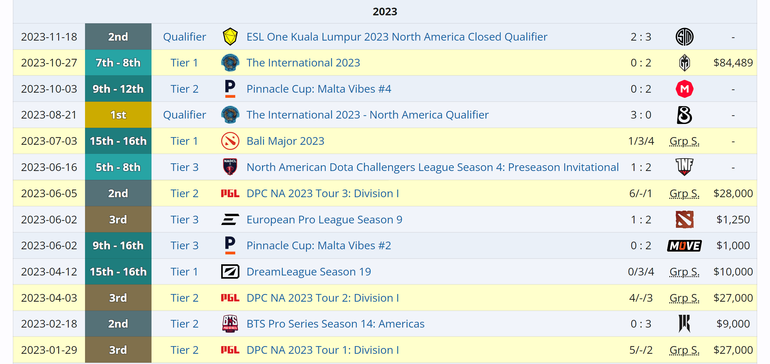Open The International 2023 tournament link

click(x=303, y=63)
